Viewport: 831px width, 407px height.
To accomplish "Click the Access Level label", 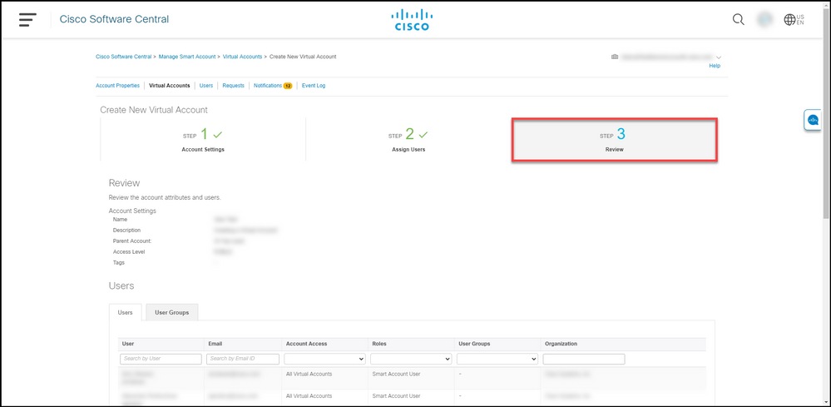I will [x=129, y=251].
